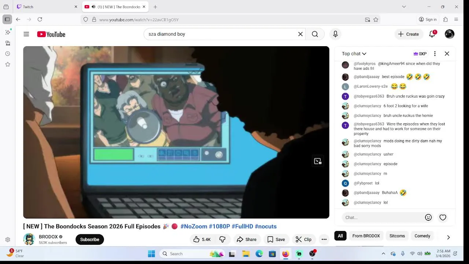Toggle picture-in-picture overlay on video

(318, 161)
